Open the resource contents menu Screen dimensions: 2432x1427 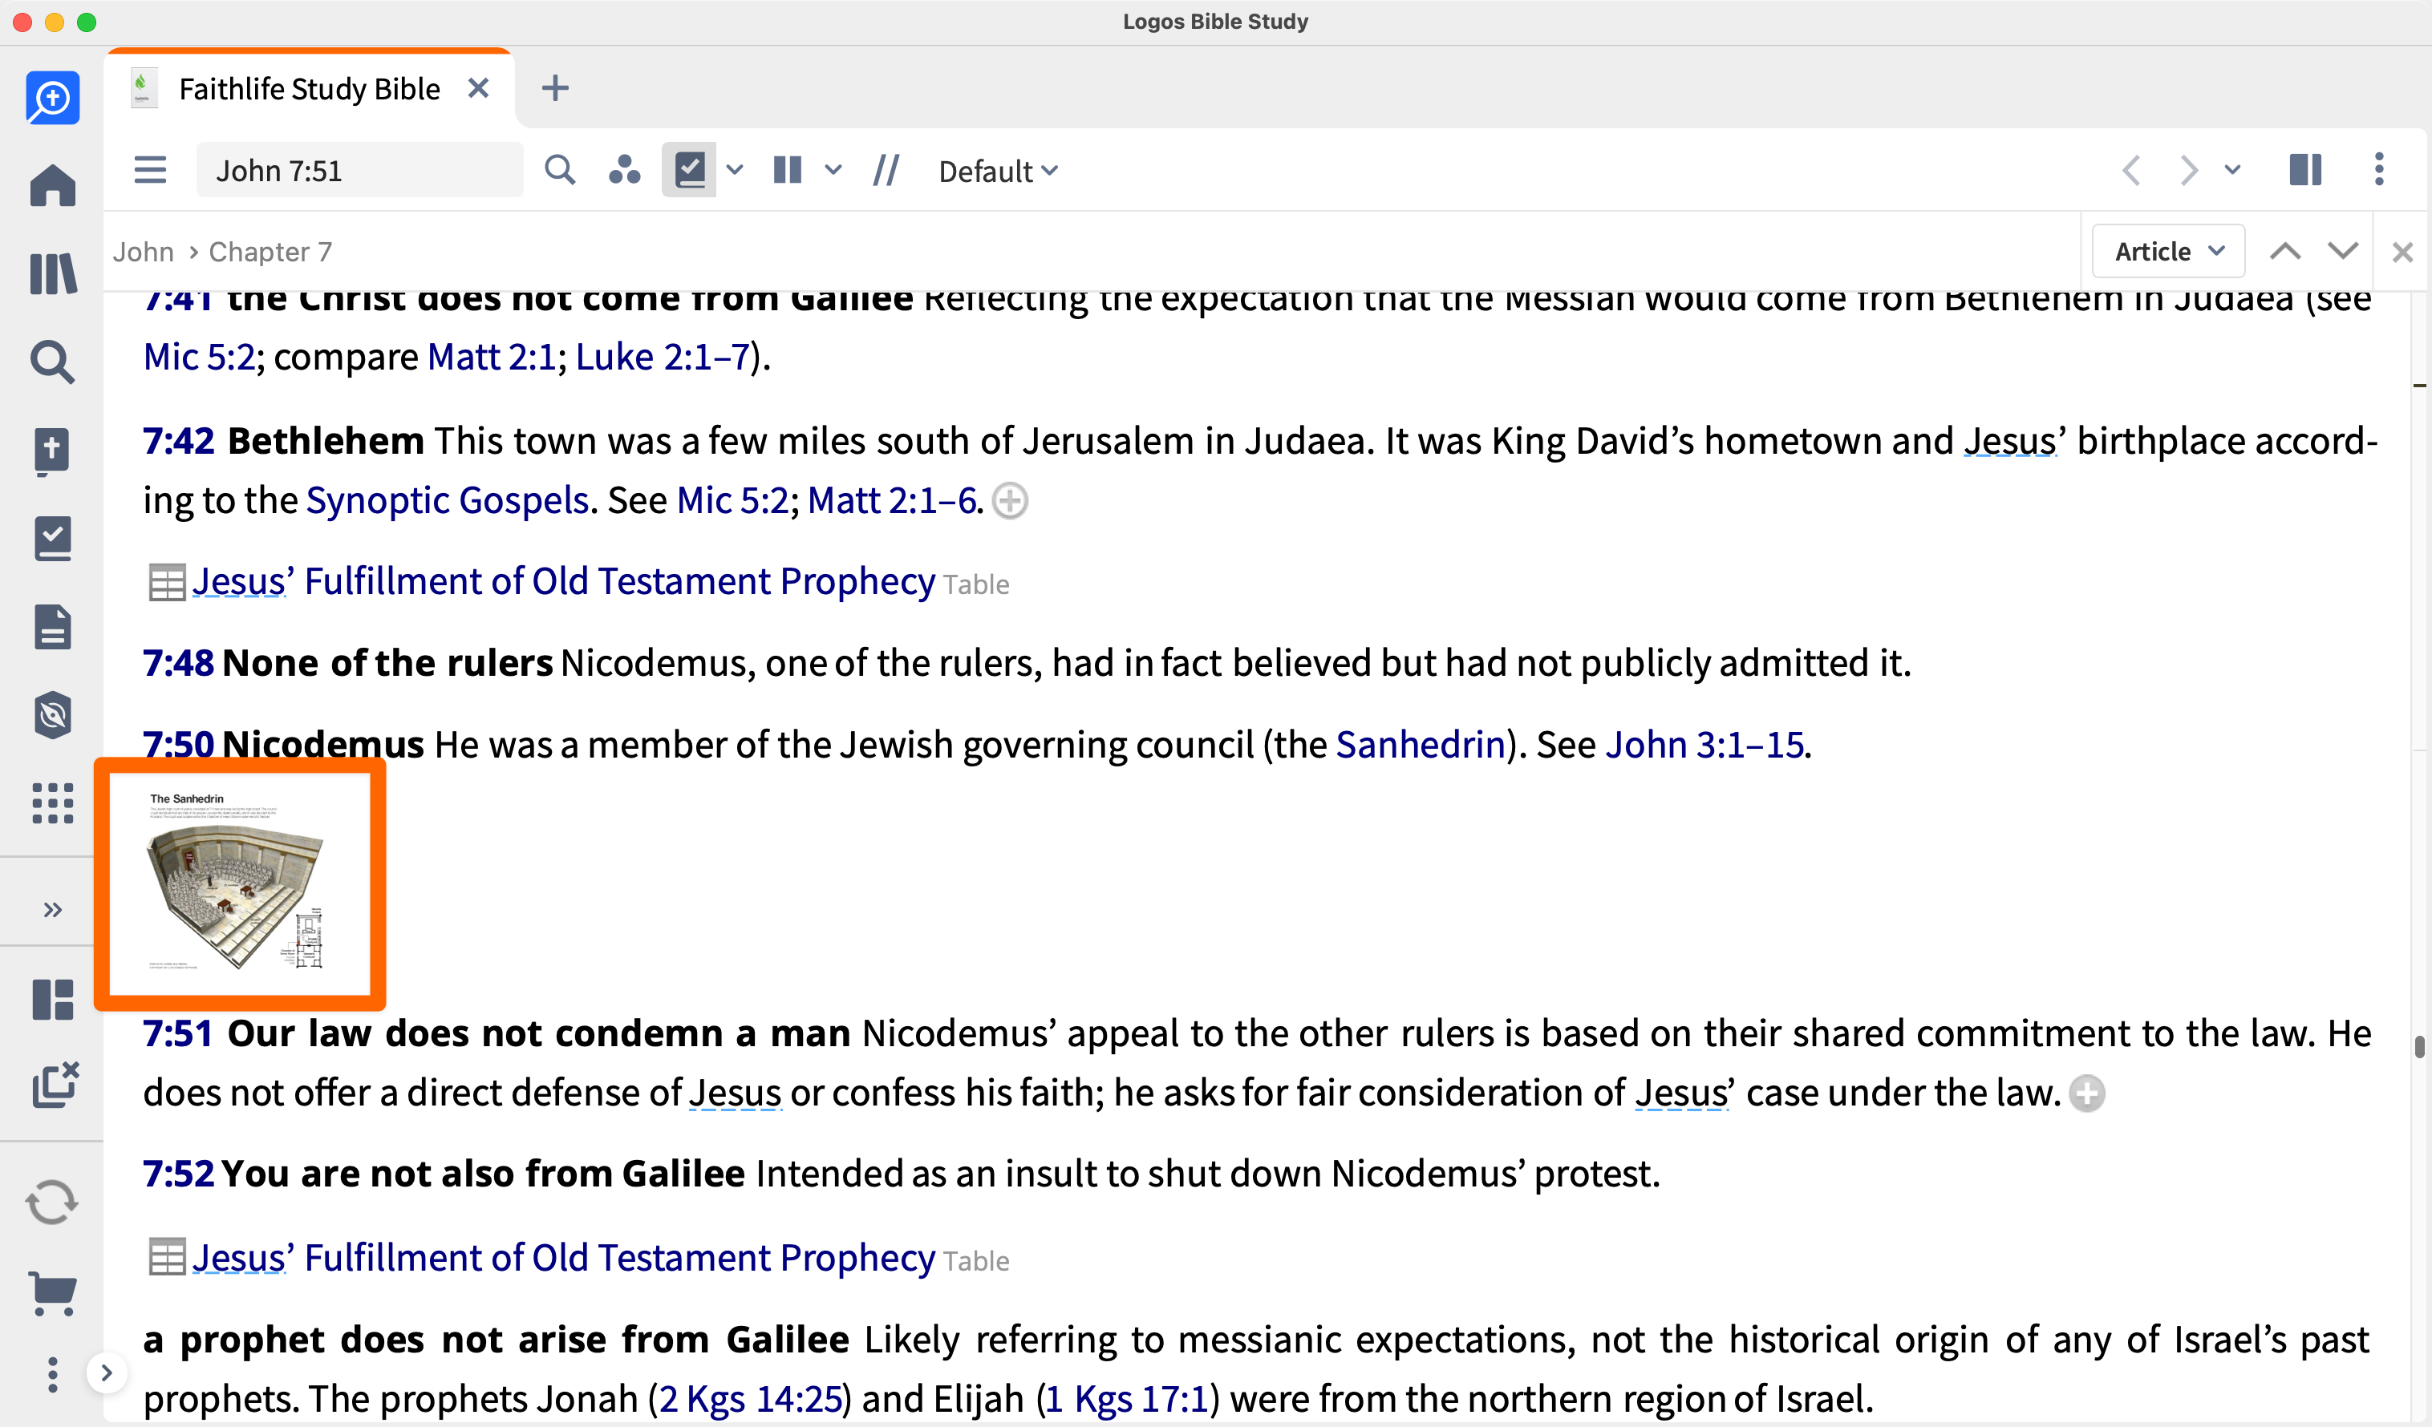(149, 170)
